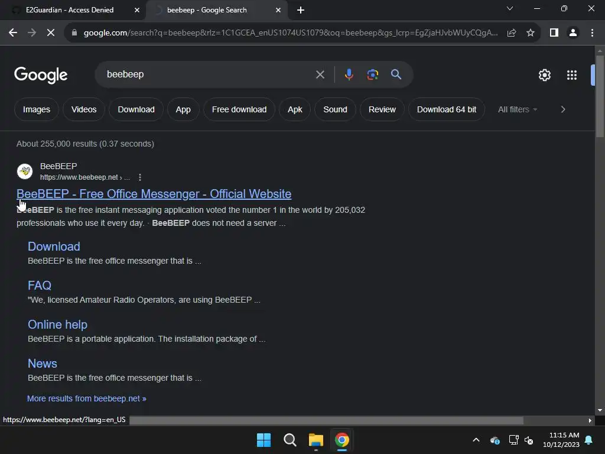Go back using browser back arrow
The image size is (605, 454).
click(x=13, y=33)
